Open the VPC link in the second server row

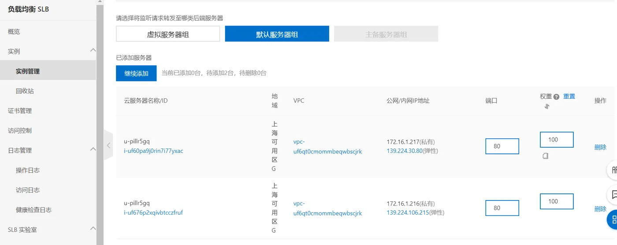point(327,208)
